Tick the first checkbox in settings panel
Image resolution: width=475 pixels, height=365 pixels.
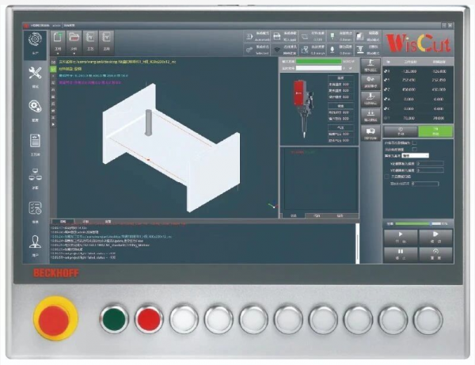point(414,143)
